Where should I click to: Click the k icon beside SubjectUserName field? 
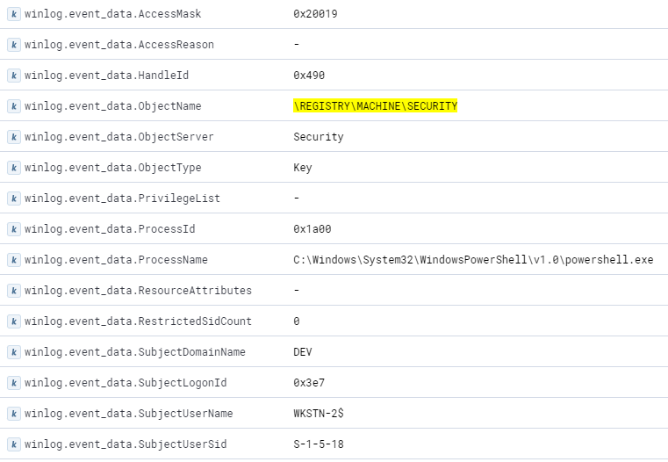coord(13,414)
